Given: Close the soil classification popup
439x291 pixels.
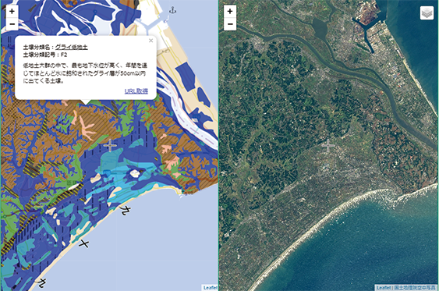Looking at the screenshot, I should click(x=151, y=41).
